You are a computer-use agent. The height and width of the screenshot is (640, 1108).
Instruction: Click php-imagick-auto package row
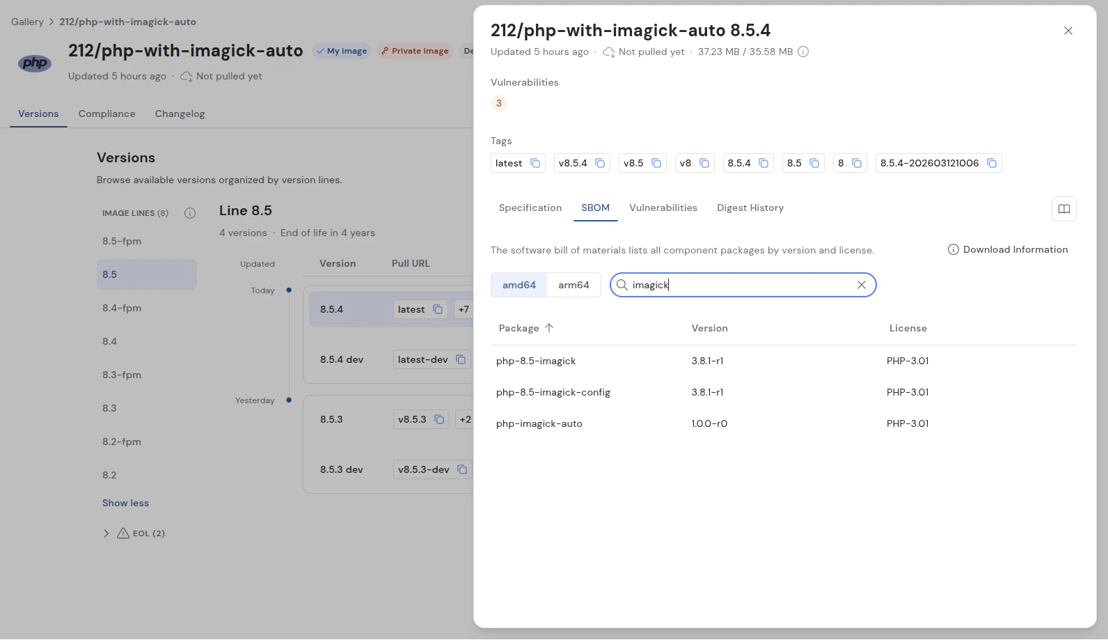(x=783, y=423)
